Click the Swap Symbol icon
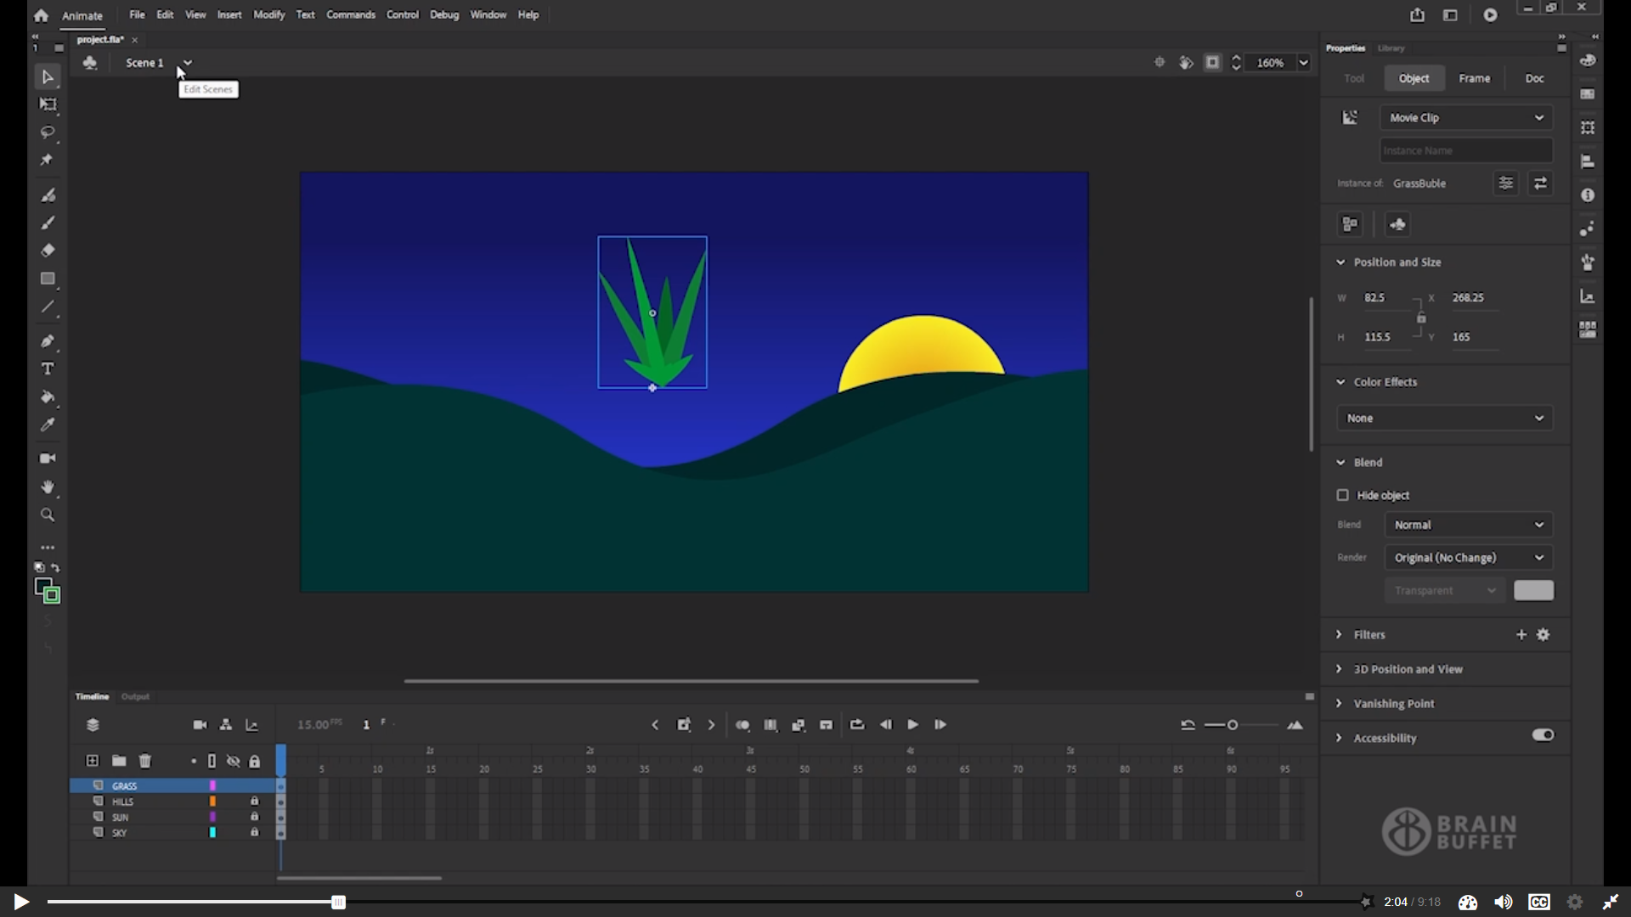This screenshot has width=1631, height=917. (x=1540, y=183)
